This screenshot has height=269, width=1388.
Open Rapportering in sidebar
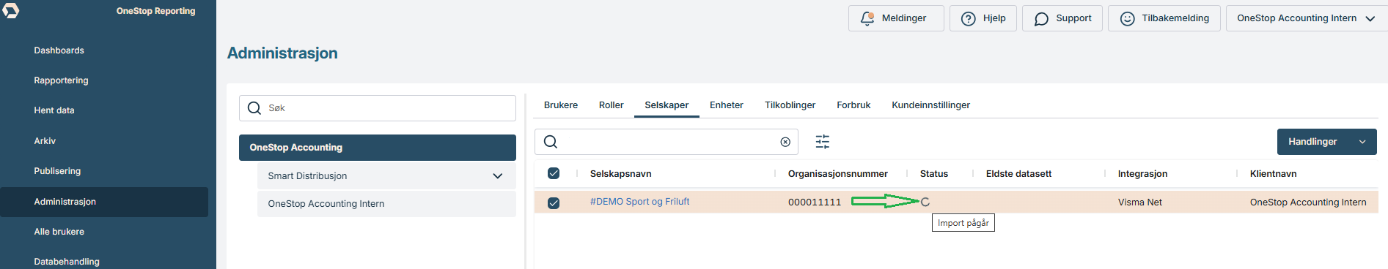(x=61, y=80)
